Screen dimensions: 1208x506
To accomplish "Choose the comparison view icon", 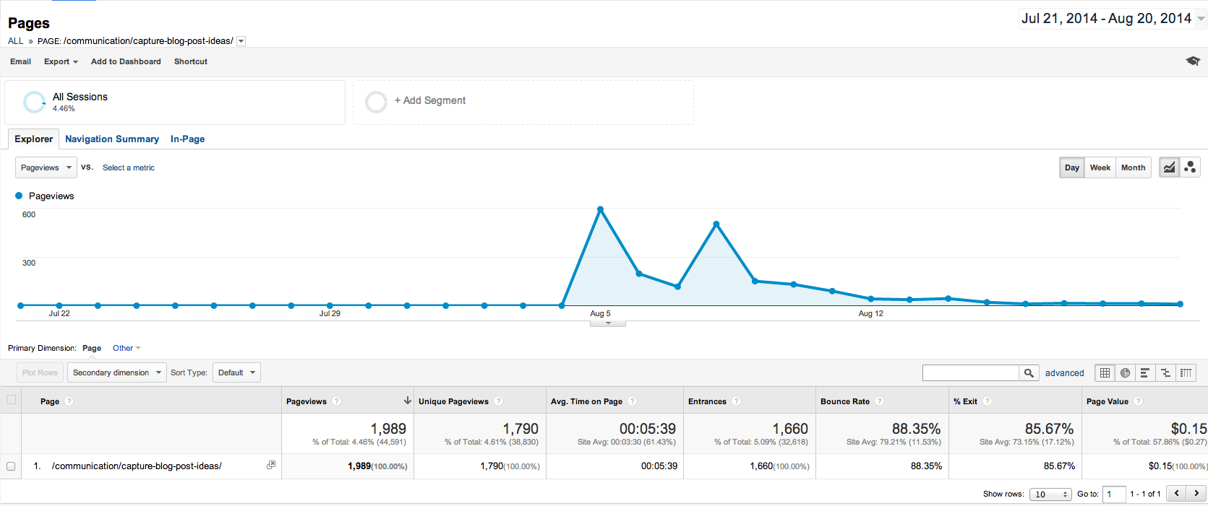I will click(1165, 373).
